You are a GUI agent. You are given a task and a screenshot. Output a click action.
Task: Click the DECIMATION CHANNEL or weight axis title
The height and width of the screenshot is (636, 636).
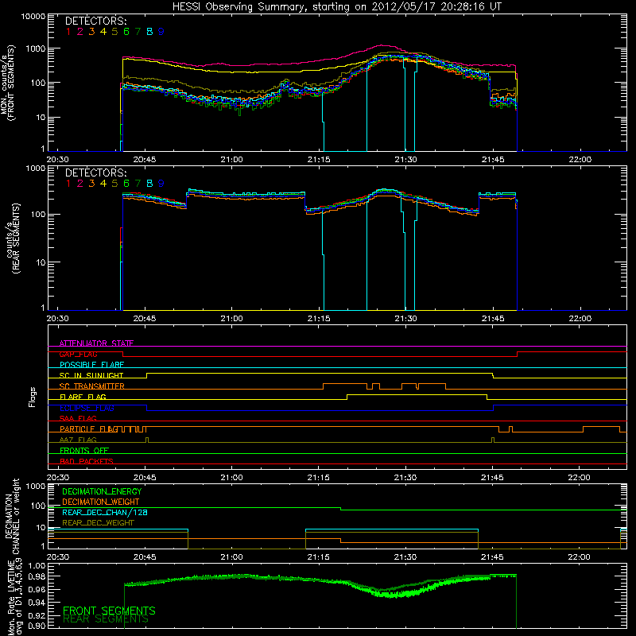(x=12, y=516)
